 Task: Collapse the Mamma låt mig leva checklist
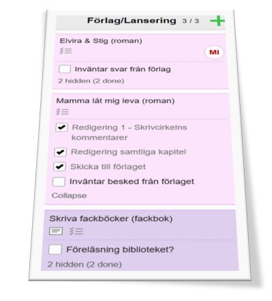69,195
